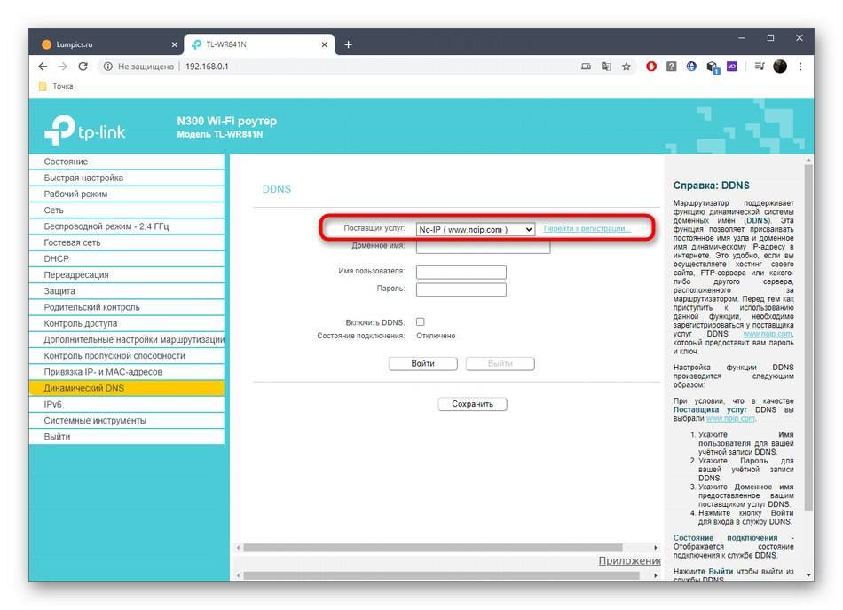843x610 pixels.
Task: Focus the Имя пользователя field
Action: click(461, 273)
